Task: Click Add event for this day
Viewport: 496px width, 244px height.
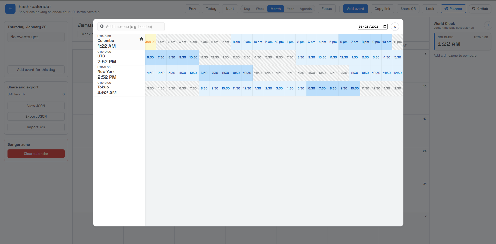Action: click(x=36, y=70)
